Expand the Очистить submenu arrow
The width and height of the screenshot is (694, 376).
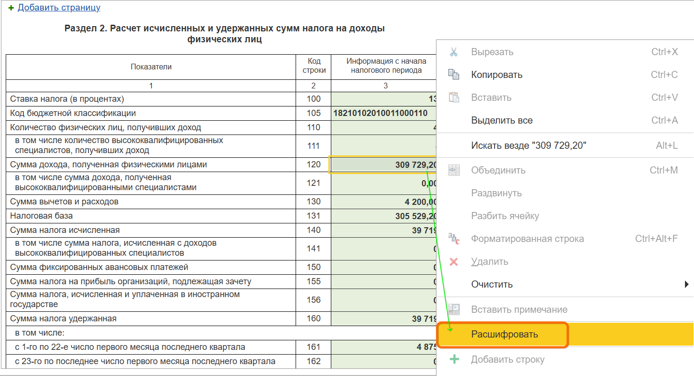coord(687,284)
